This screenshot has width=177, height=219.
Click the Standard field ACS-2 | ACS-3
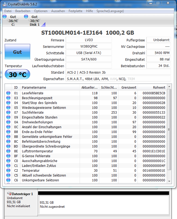coord(118,72)
